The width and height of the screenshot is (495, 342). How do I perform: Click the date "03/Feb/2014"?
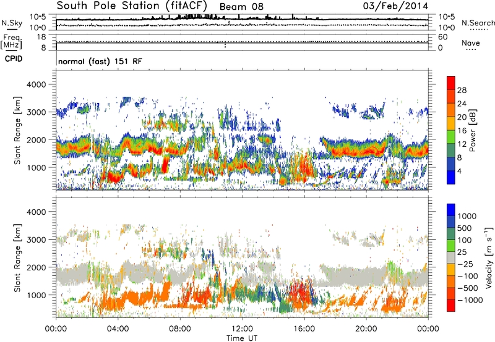395,6
